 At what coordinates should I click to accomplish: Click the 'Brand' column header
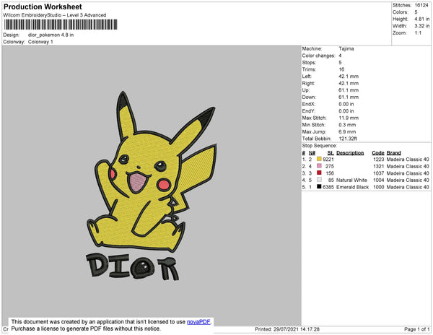coord(394,153)
